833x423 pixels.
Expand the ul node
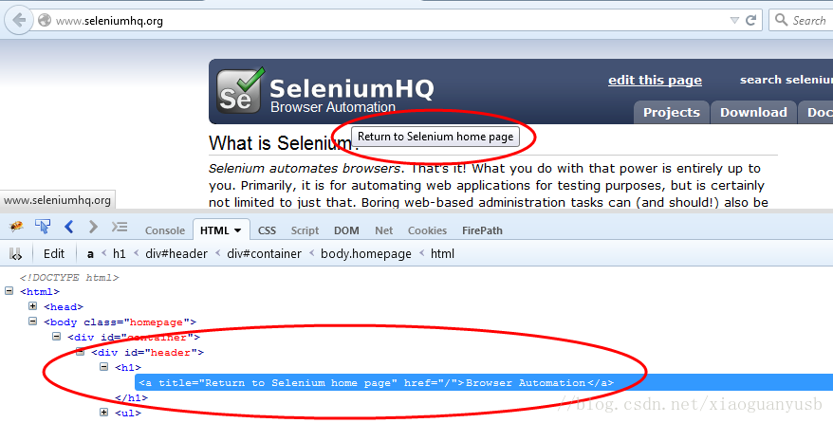tap(103, 412)
